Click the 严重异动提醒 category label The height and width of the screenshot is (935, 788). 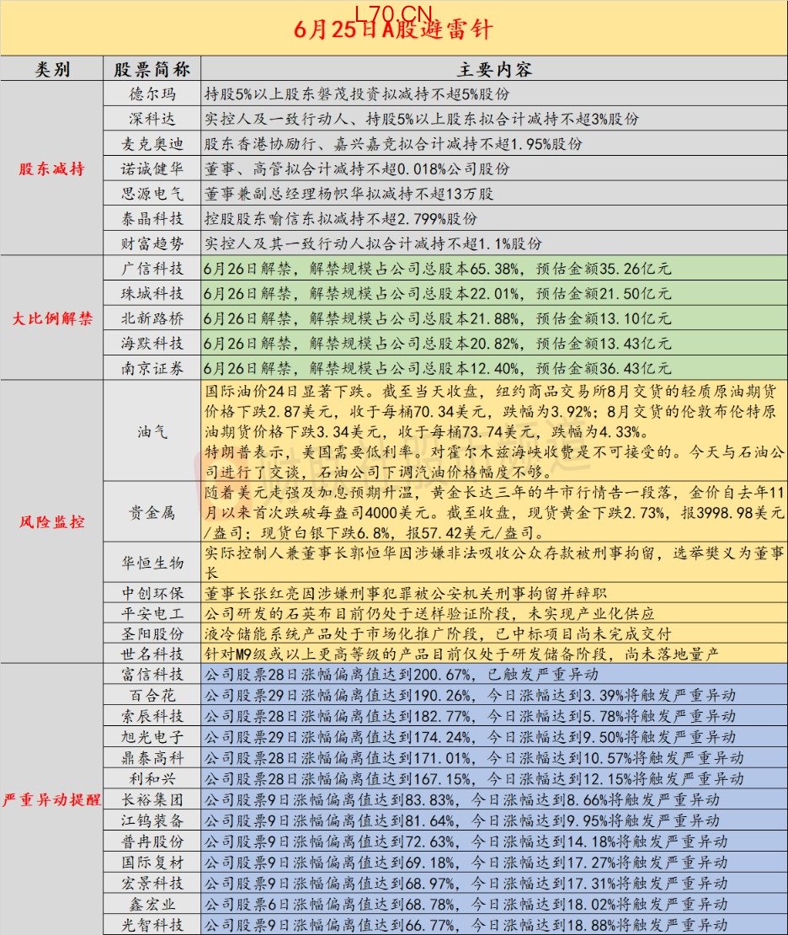pos(52,799)
